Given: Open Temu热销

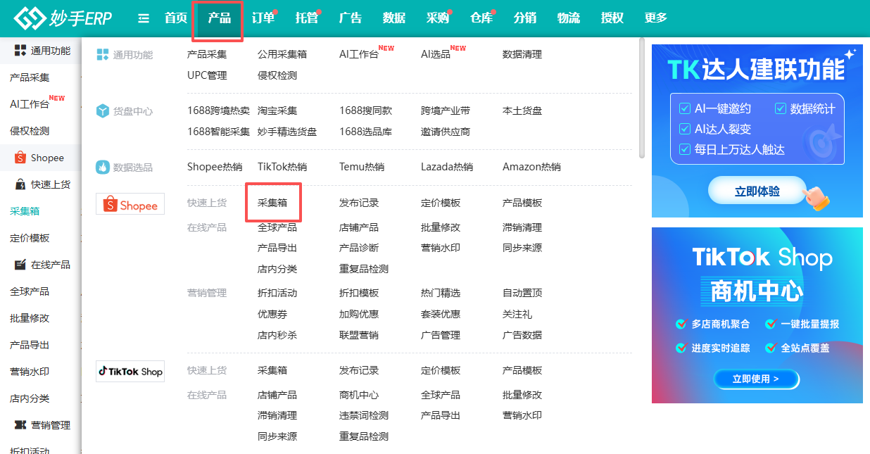Looking at the screenshot, I should pyautogui.click(x=362, y=167).
